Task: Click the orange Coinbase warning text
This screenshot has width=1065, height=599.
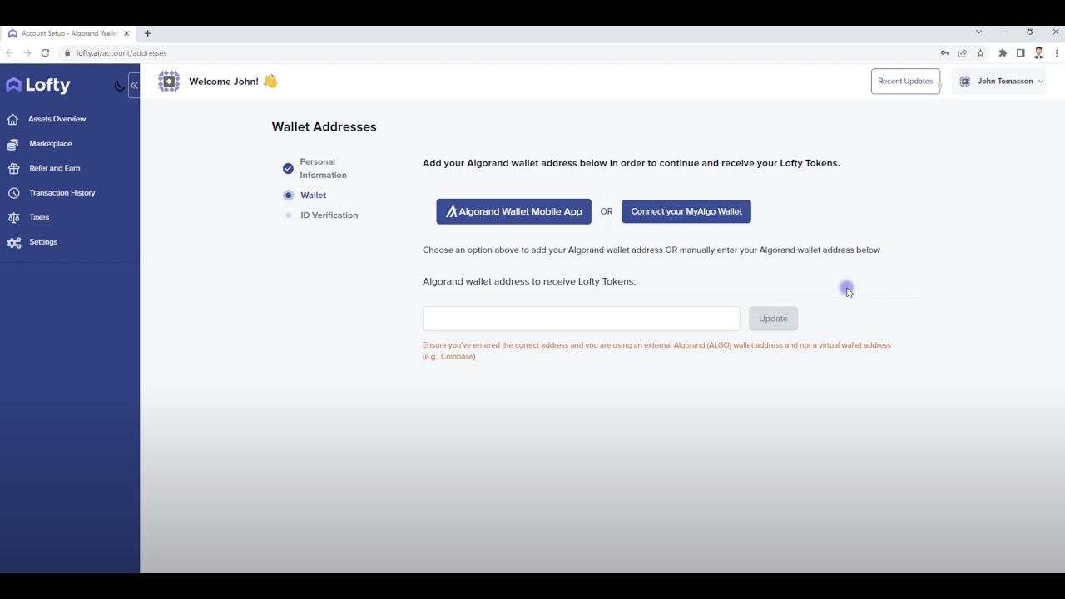Action: click(x=656, y=350)
